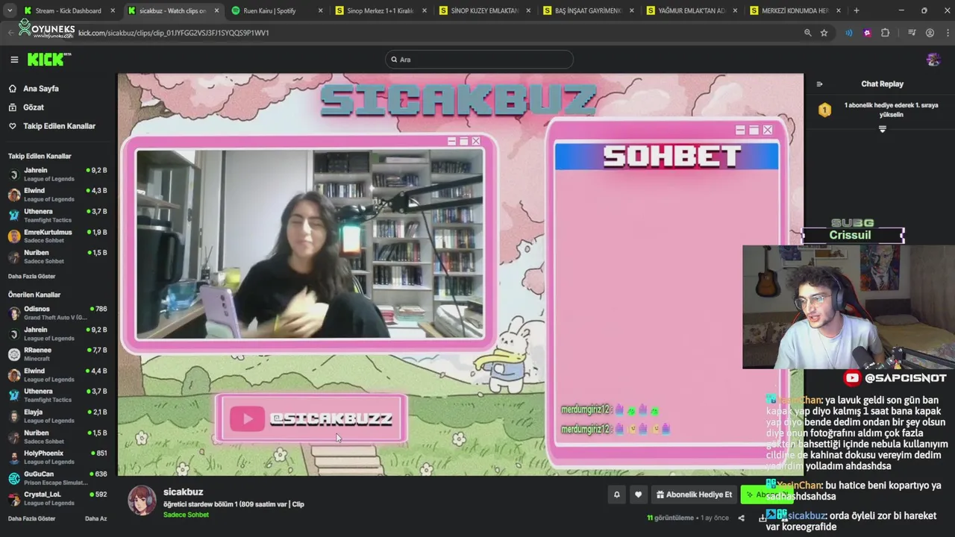Screen dimensions: 955x537
Task: Click Odisnos channel avatar in sidebar
Action: (14, 313)
